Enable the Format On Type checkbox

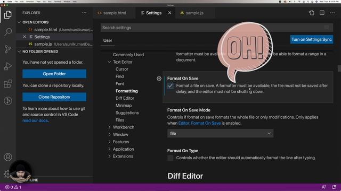coord(170,158)
